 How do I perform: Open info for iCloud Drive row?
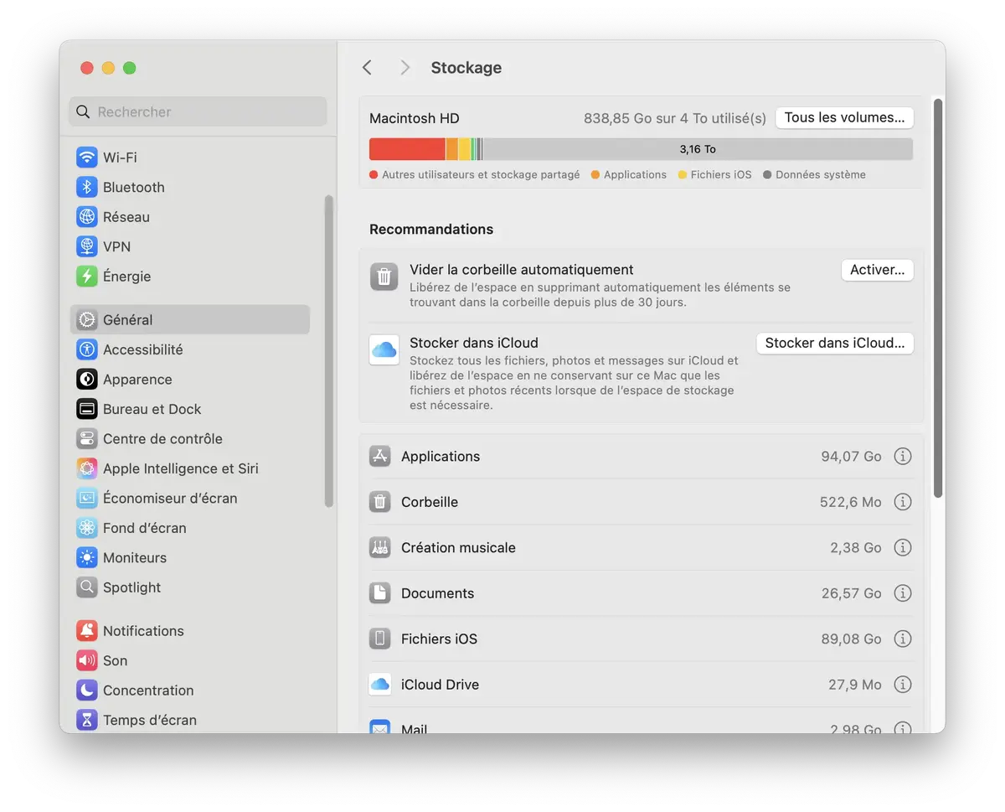[902, 685]
